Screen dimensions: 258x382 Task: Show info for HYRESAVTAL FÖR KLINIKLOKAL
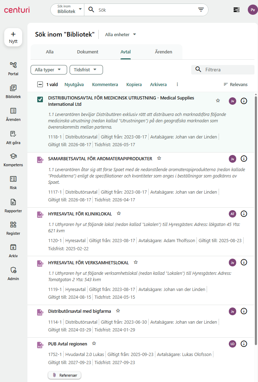pyautogui.click(x=244, y=214)
